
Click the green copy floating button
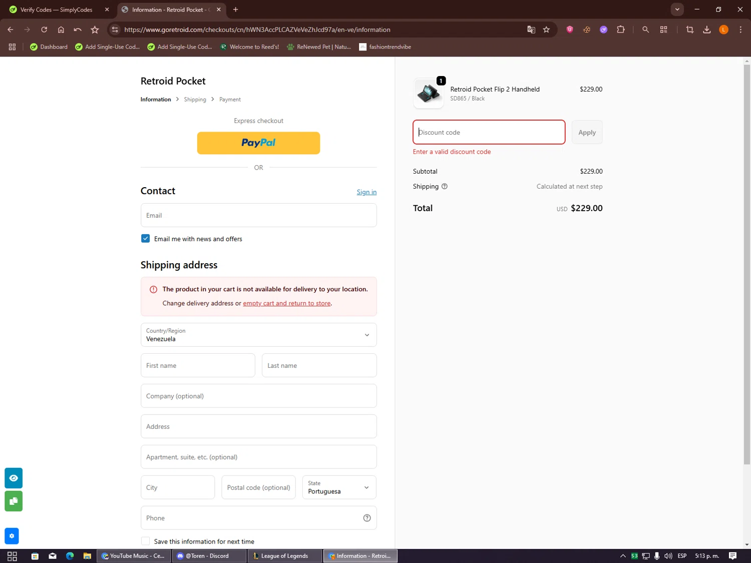14,501
